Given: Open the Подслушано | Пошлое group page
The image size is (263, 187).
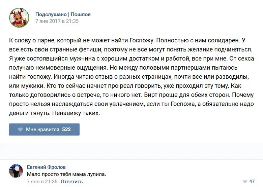Looking at the screenshot, I should (63, 14).
